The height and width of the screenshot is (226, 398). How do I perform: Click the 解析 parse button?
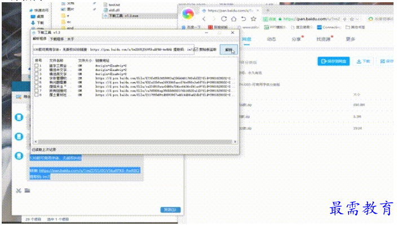(228, 49)
